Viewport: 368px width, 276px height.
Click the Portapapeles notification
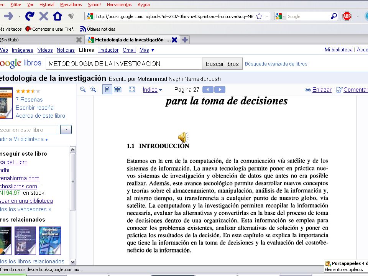click(x=346, y=266)
